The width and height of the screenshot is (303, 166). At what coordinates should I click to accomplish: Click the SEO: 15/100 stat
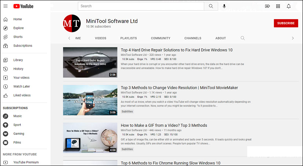pyautogui.click(x=171, y=134)
